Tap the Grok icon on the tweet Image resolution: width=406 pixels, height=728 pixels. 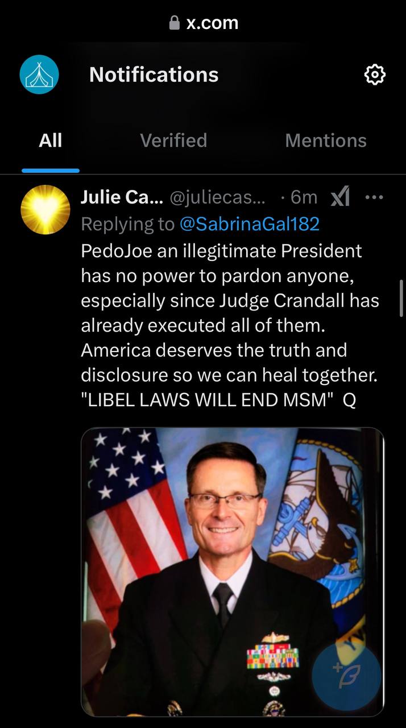click(340, 197)
